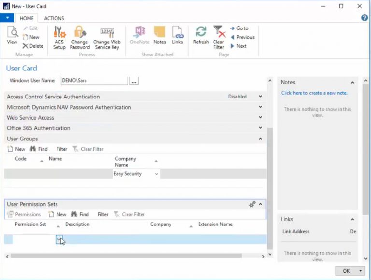The height and width of the screenshot is (280, 371).
Task: Collapse the User Groups section
Action: (261, 139)
